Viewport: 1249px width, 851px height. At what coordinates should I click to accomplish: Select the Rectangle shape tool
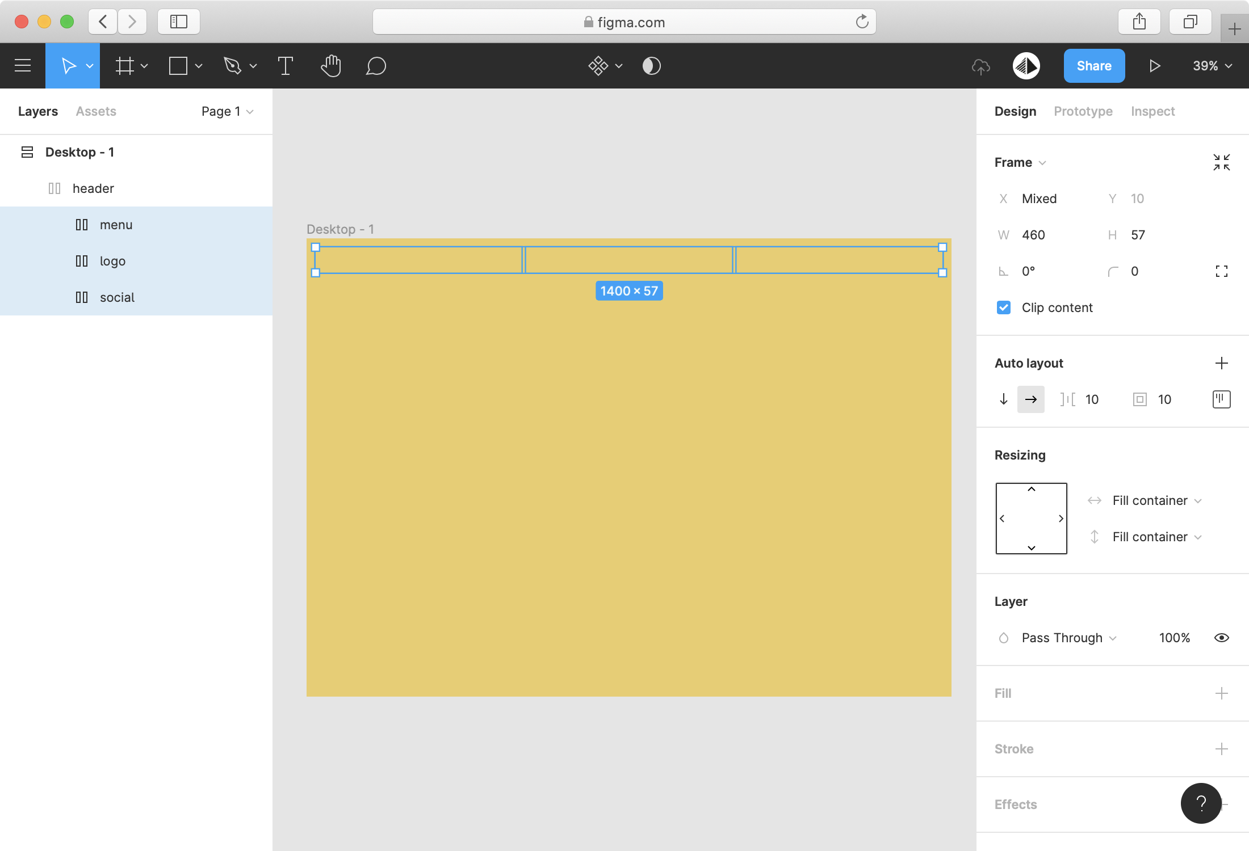[178, 66]
